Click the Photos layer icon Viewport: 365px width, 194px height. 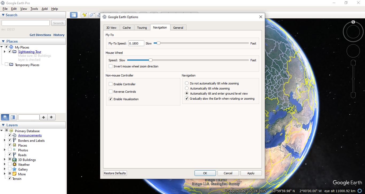point(14,150)
